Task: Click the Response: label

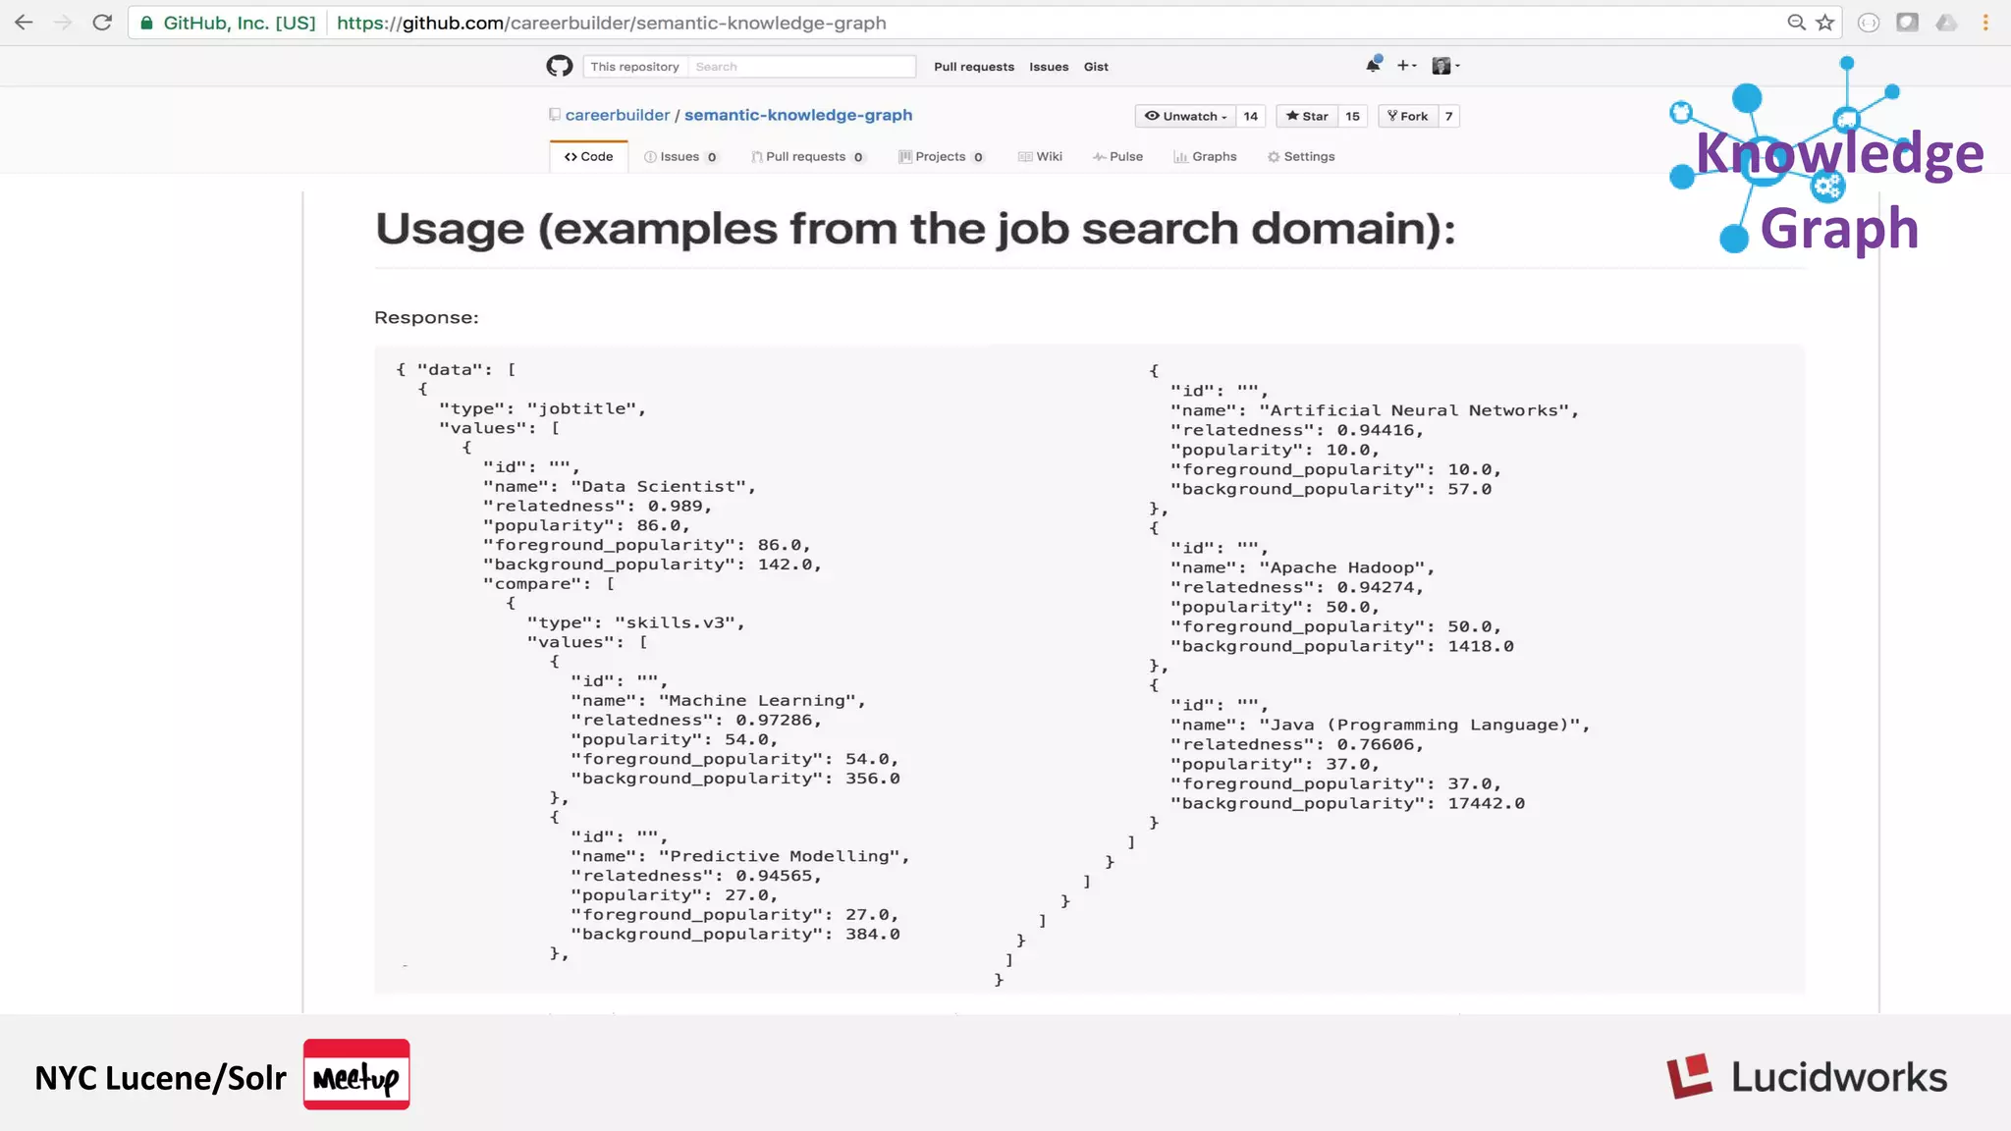Action: (x=426, y=317)
